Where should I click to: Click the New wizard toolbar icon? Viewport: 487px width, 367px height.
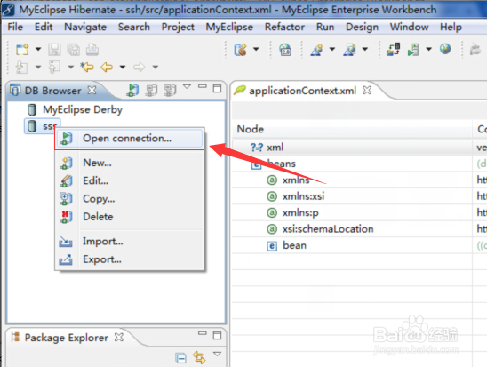tap(22, 50)
